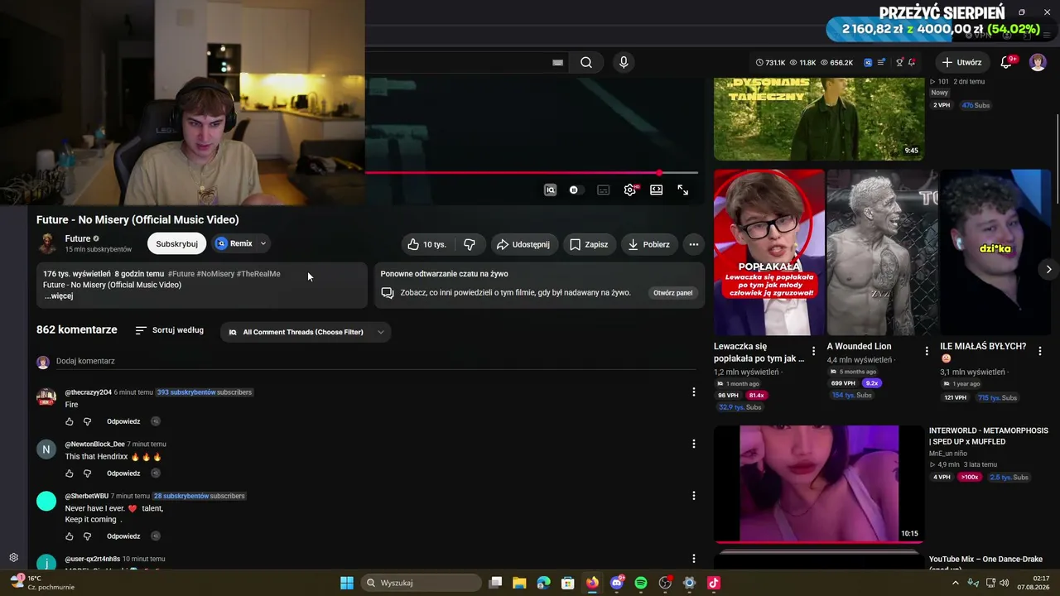Screen dimensions: 1060x596
Task: Open the Windows Start menu
Action: click(x=347, y=583)
